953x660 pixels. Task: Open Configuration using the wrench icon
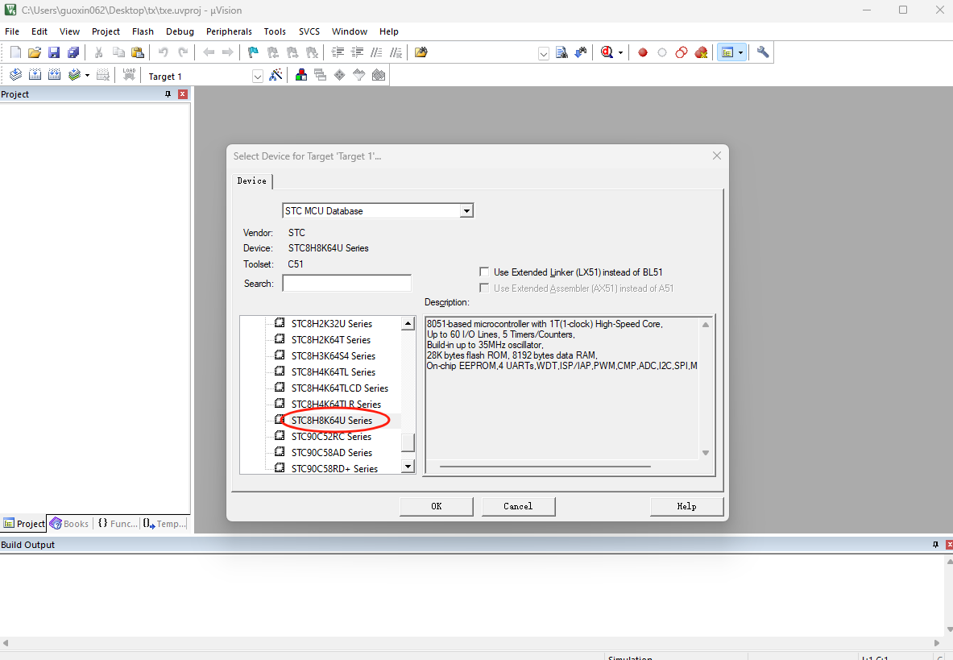[x=763, y=52]
